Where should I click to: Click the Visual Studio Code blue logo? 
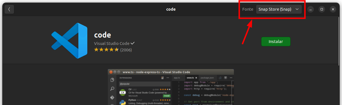coord(70,41)
